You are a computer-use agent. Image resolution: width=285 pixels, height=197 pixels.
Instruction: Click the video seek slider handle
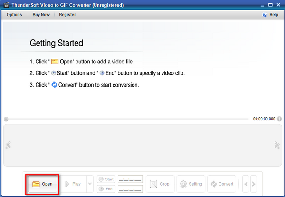click(6, 119)
